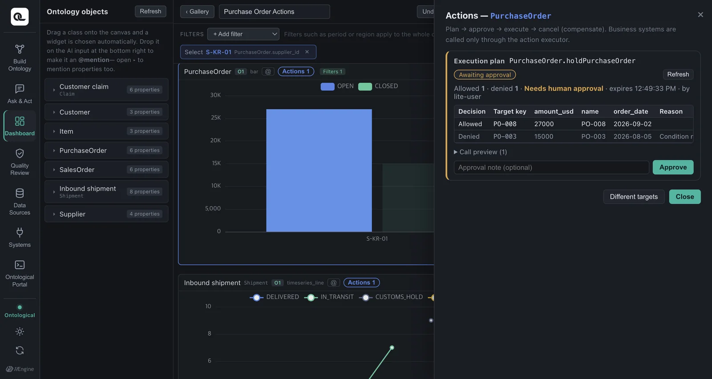The height and width of the screenshot is (379, 712).
Task: Toggle the DELIVERED legend series
Action: tap(275, 297)
